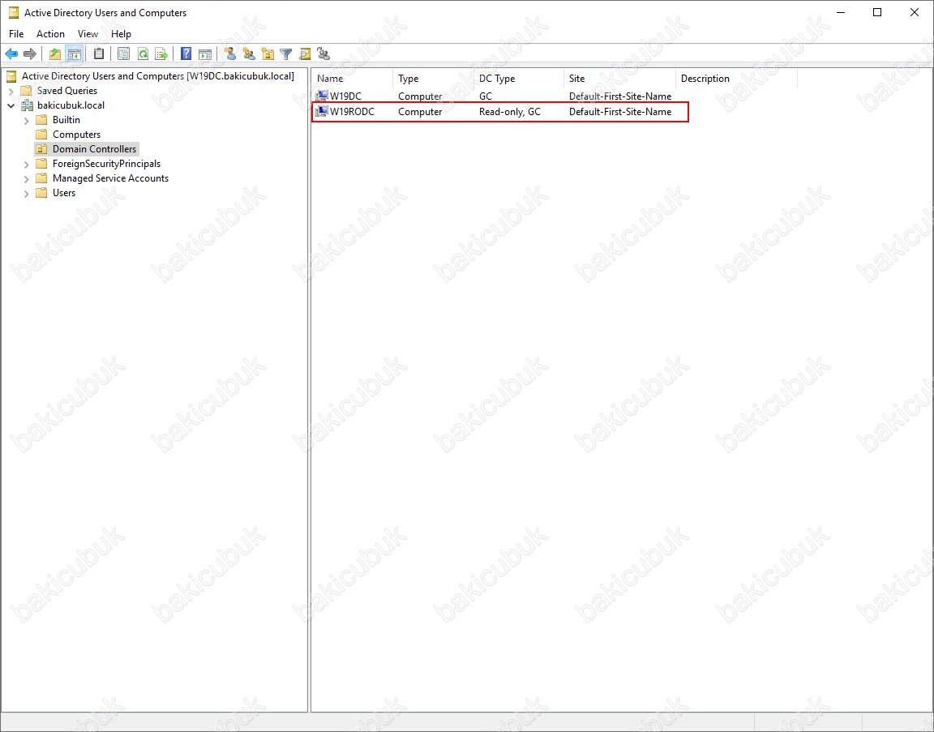Viewport: 934px width, 732px height.
Task: Select the W19DC name entry
Action: click(345, 96)
